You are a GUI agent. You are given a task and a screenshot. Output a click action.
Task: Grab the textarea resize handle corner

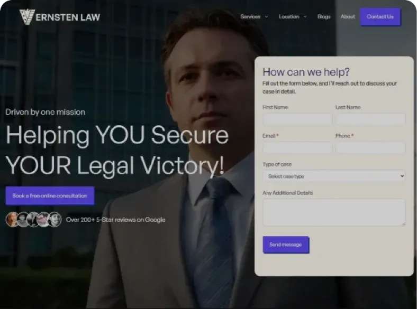click(404, 224)
